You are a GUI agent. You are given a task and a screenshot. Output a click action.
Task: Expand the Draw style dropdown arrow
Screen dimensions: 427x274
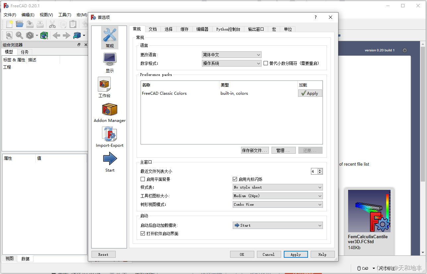37,35
